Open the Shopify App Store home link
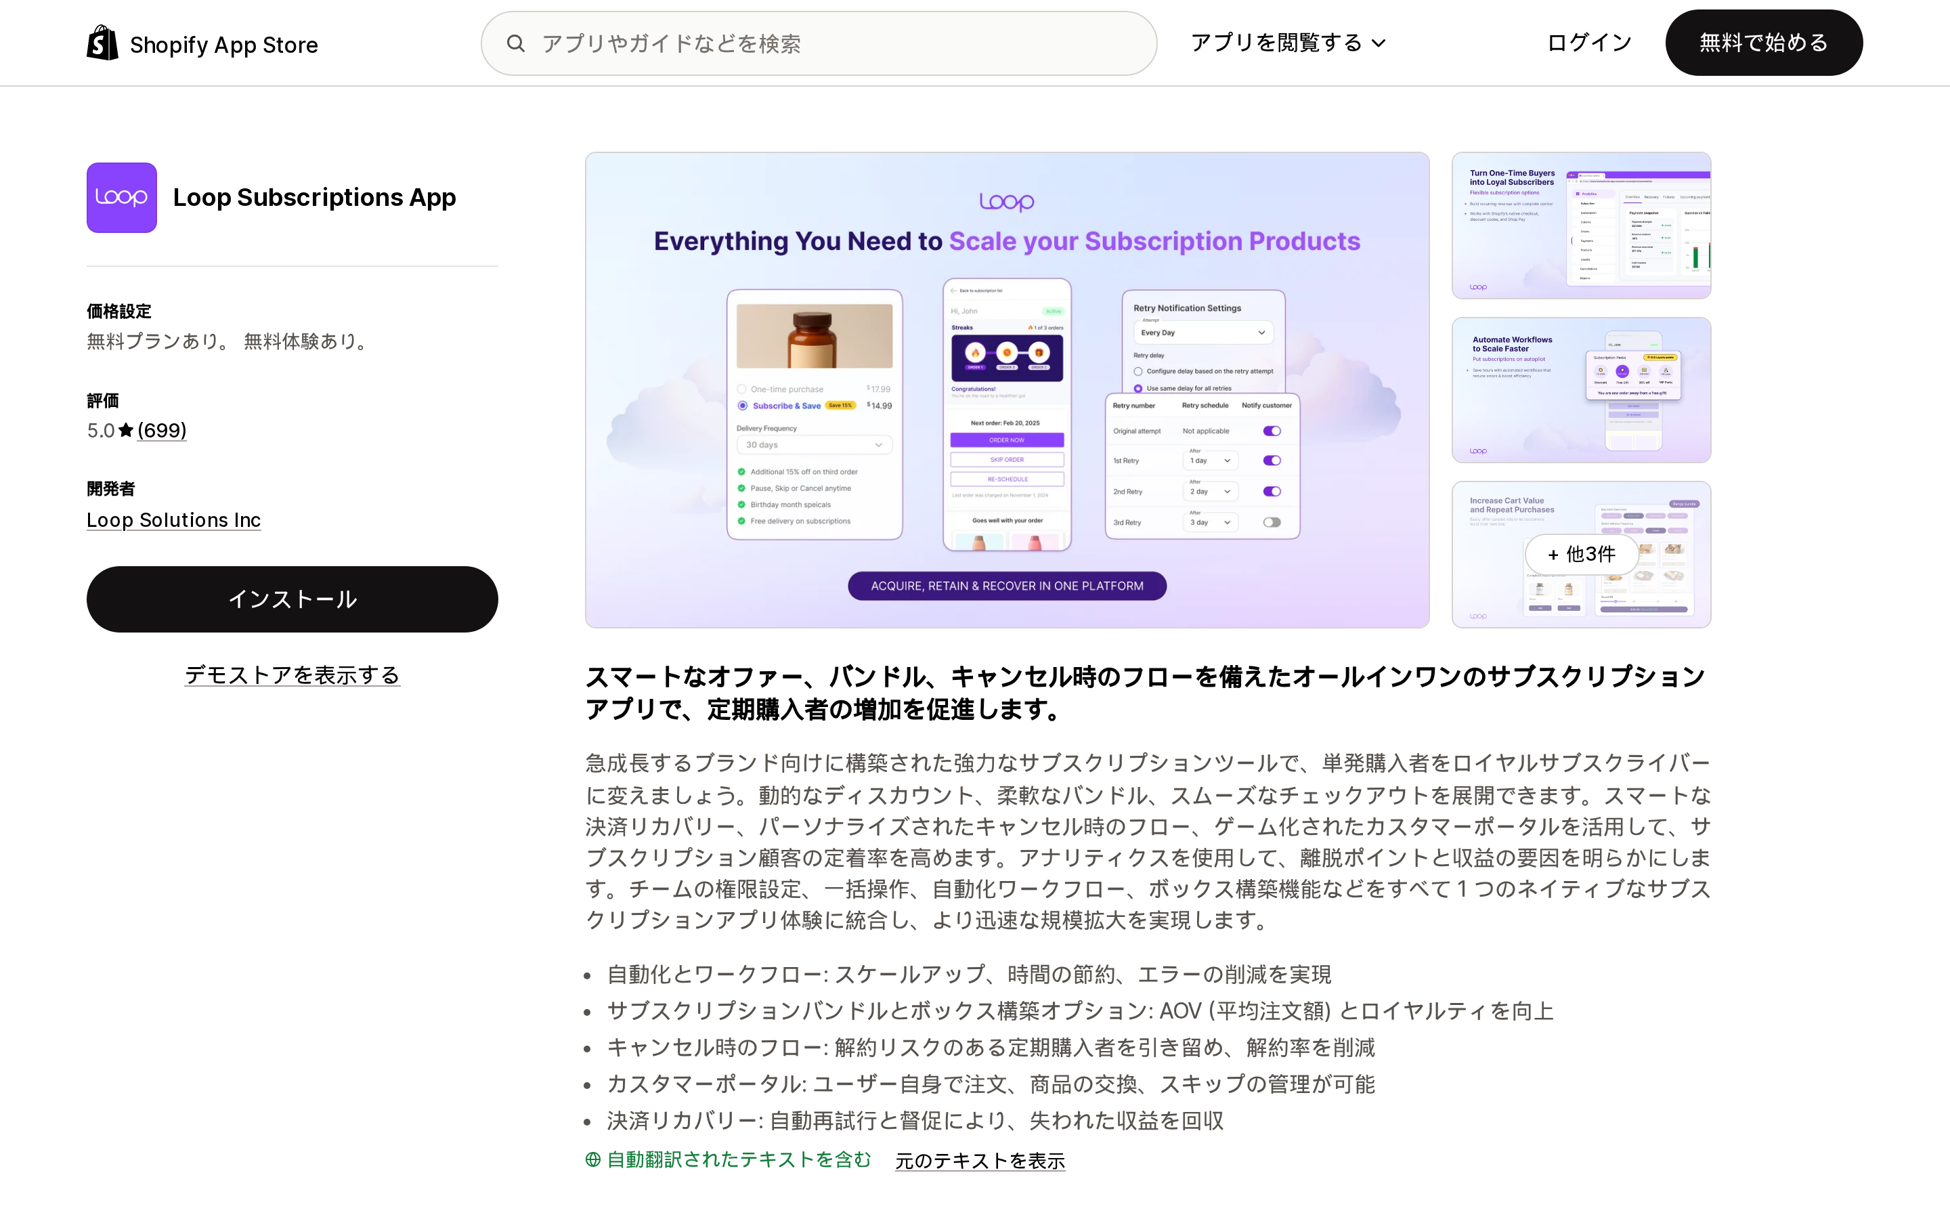1950x1219 pixels. (202, 43)
